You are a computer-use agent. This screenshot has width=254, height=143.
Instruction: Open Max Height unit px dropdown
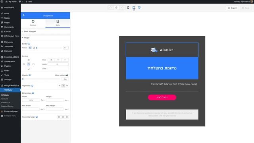click(x=66, y=109)
